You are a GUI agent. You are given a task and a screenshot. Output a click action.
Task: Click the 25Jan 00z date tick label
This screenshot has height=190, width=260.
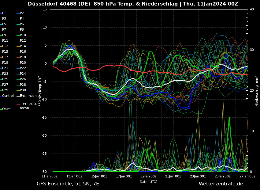click(x=222, y=177)
